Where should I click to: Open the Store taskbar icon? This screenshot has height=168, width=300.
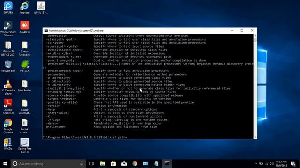[113, 164]
